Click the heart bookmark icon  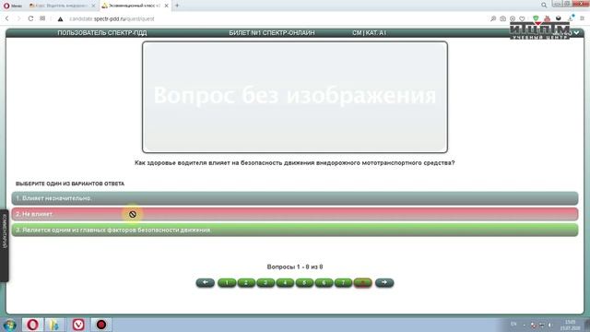point(522,18)
